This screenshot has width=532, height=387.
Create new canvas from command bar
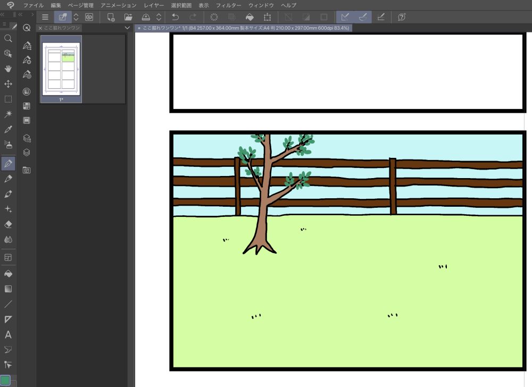coord(111,17)
